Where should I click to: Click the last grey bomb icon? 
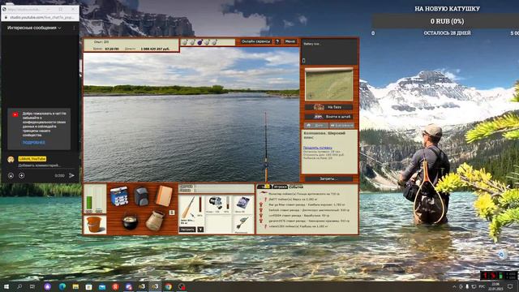click(x=214, y=42)
